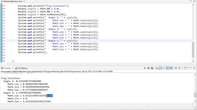
Task: Click the console vertical scrollbar down arrow
Action: click(195, 101)
